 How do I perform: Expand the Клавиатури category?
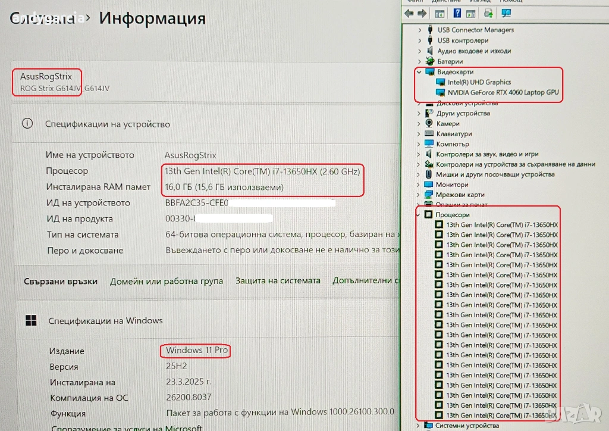(x=420, y=134)
